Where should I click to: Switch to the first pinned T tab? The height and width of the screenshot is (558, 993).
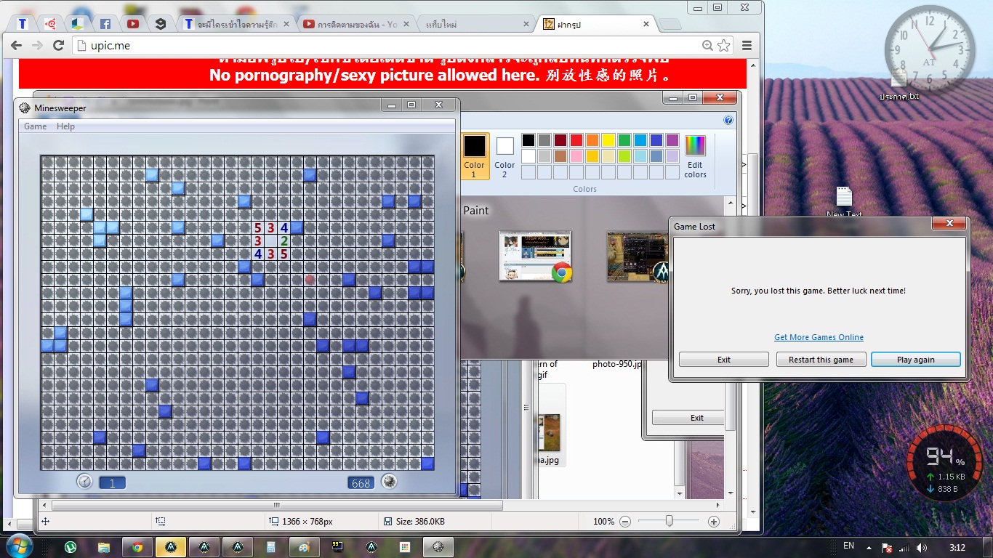point(23,24)
